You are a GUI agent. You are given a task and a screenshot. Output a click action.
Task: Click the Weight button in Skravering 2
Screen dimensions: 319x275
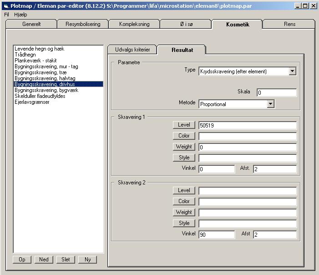[184, 212]
